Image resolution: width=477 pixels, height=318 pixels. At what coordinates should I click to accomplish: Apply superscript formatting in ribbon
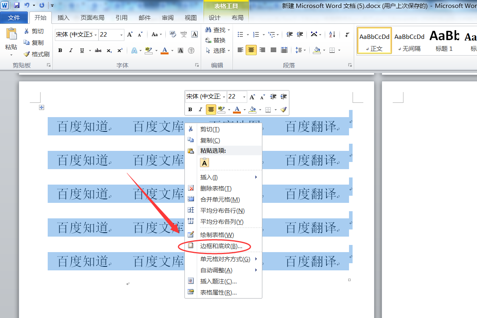coord(120,50)
